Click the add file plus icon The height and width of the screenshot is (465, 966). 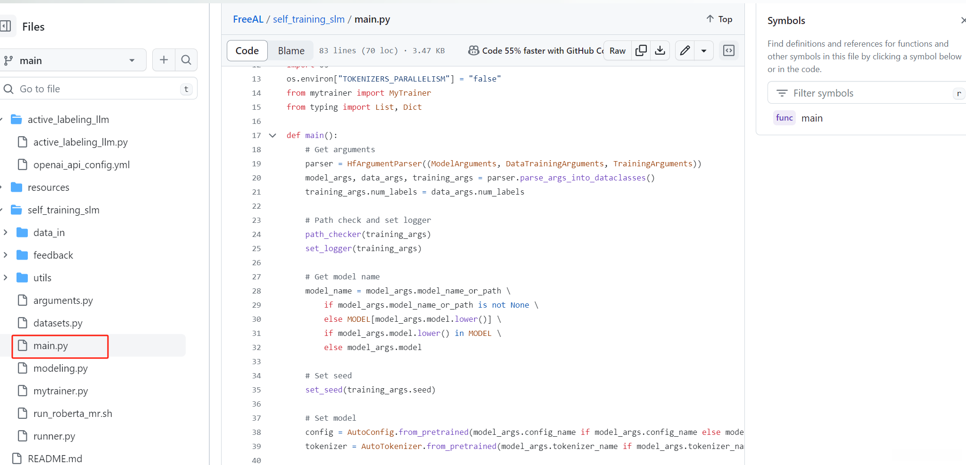[164, 60]
